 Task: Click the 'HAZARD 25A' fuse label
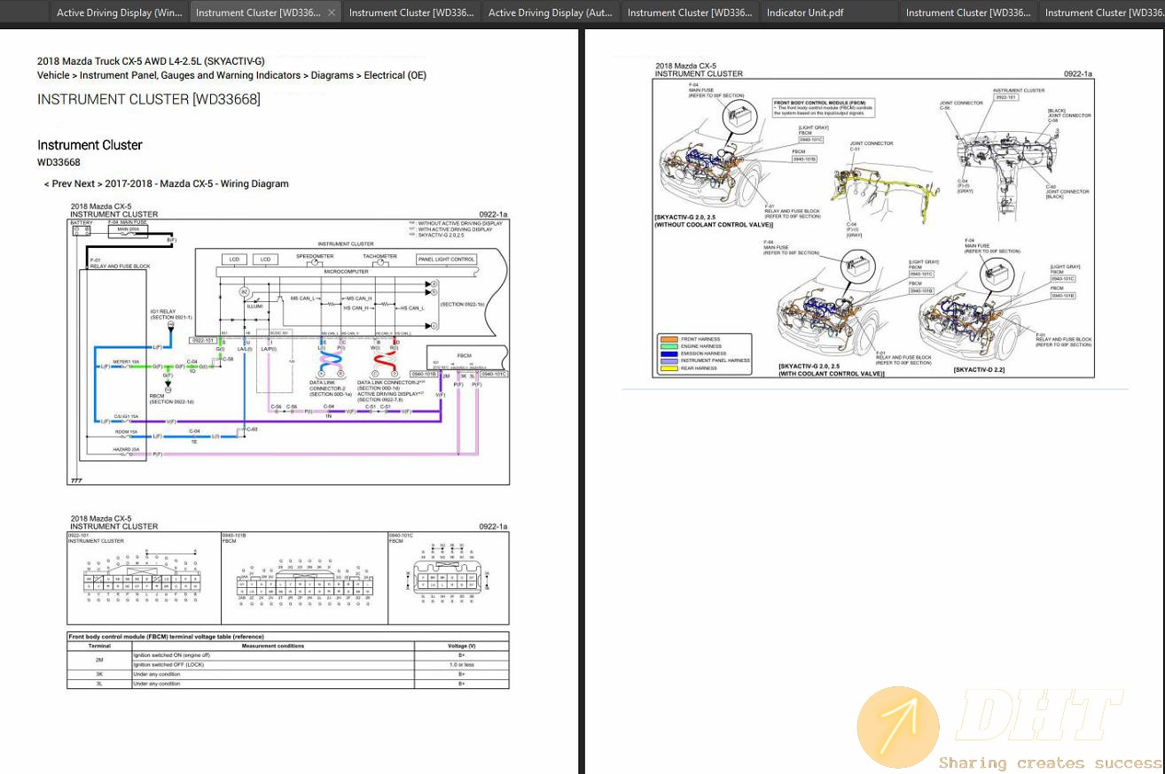click(126, 450)
